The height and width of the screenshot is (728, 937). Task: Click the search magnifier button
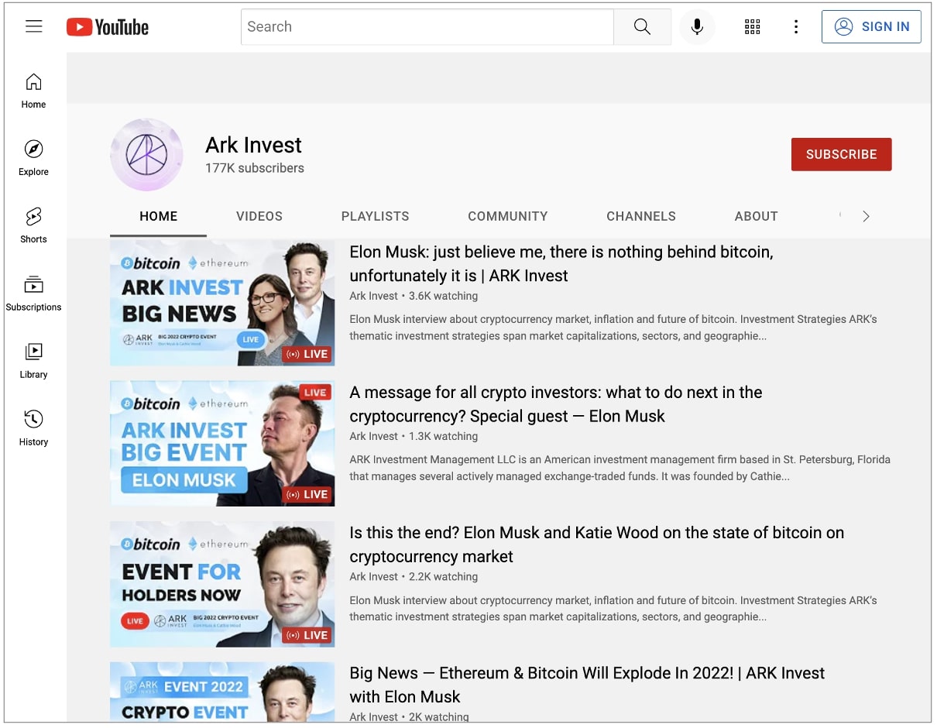click(x=642, y=27)
